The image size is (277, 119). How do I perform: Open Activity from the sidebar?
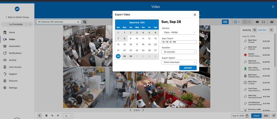[13, 60]
